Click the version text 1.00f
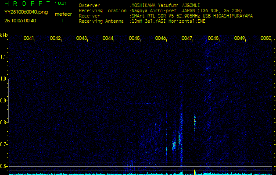 [61, 3]
